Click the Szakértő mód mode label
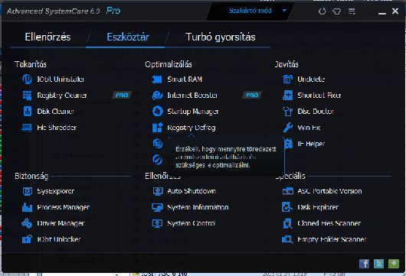406x276 pixels. [250, 11]
